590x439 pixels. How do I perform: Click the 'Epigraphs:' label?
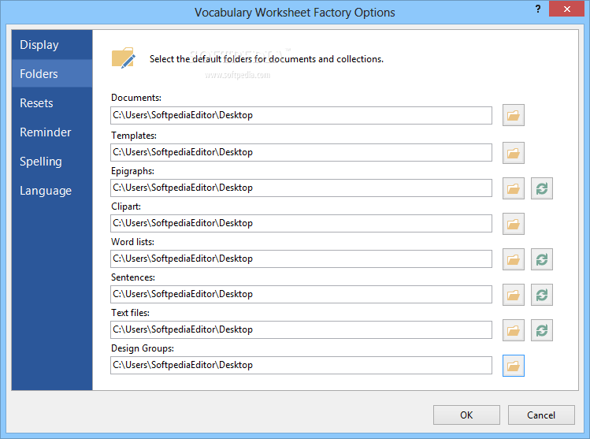tap(132, 171)
